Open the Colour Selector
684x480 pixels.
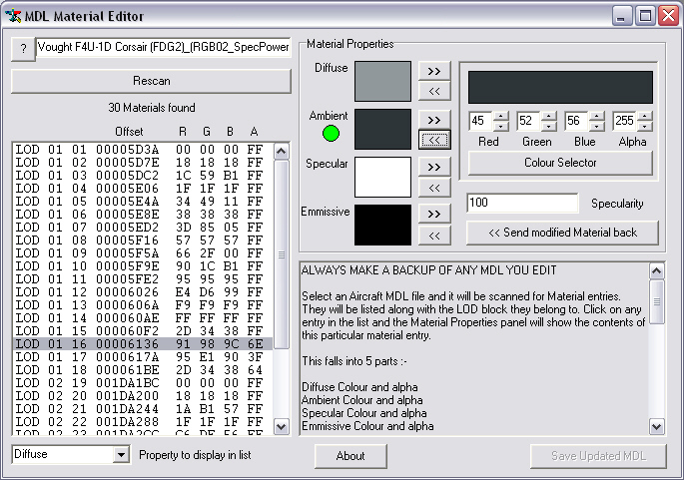(560, 163)
